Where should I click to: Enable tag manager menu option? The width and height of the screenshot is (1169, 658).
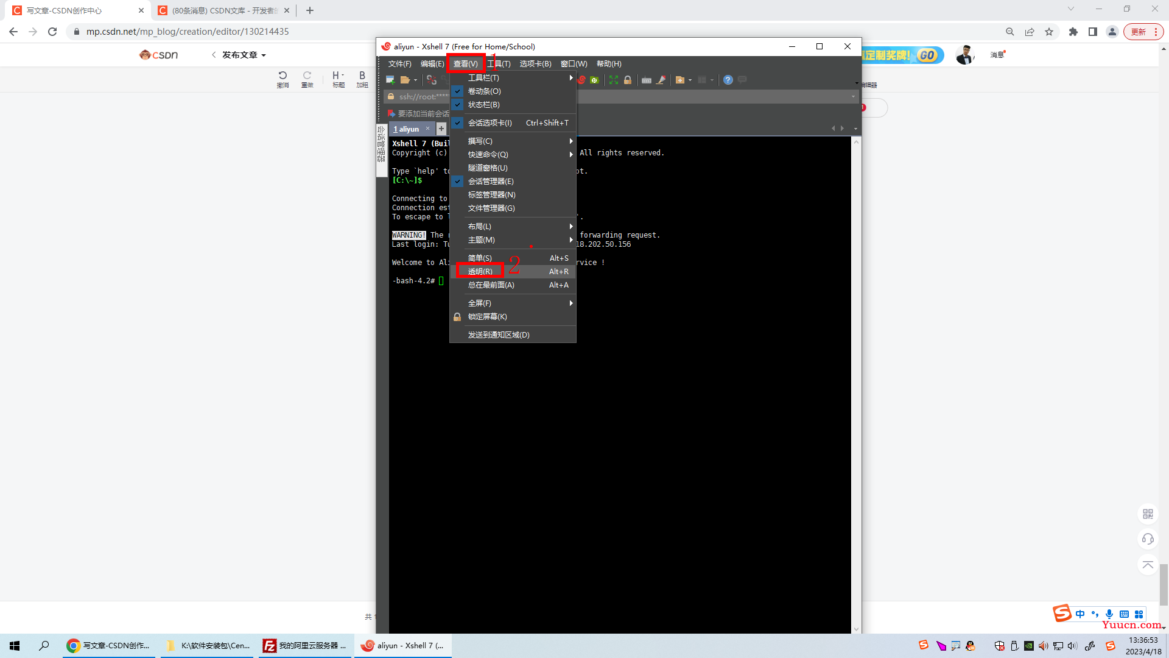513,195
